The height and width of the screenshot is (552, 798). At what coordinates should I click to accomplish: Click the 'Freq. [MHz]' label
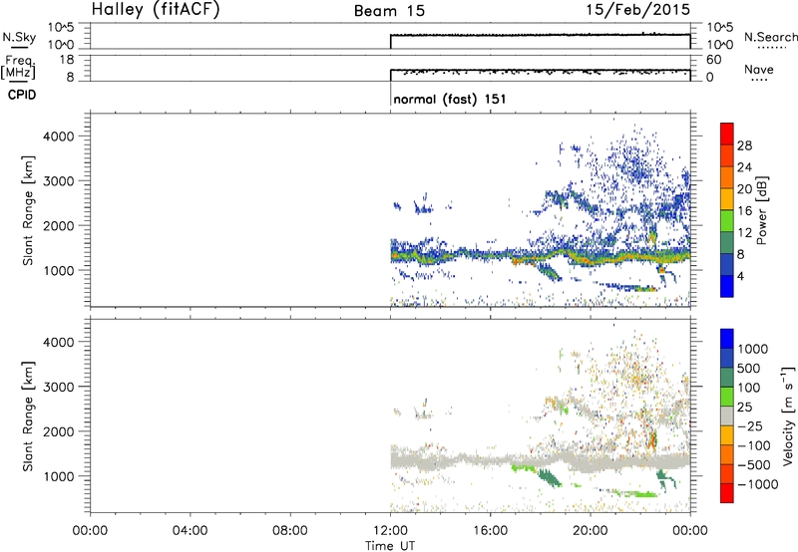(x=18, y=68)
